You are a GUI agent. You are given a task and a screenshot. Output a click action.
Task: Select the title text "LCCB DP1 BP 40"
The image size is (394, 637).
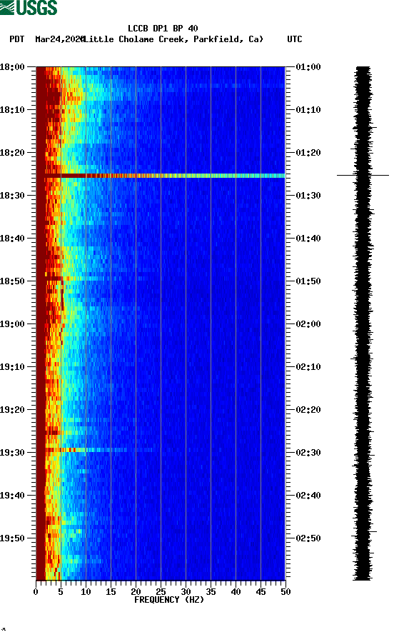163,29
